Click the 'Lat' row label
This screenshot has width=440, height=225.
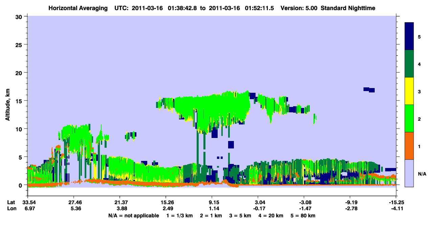11,202
